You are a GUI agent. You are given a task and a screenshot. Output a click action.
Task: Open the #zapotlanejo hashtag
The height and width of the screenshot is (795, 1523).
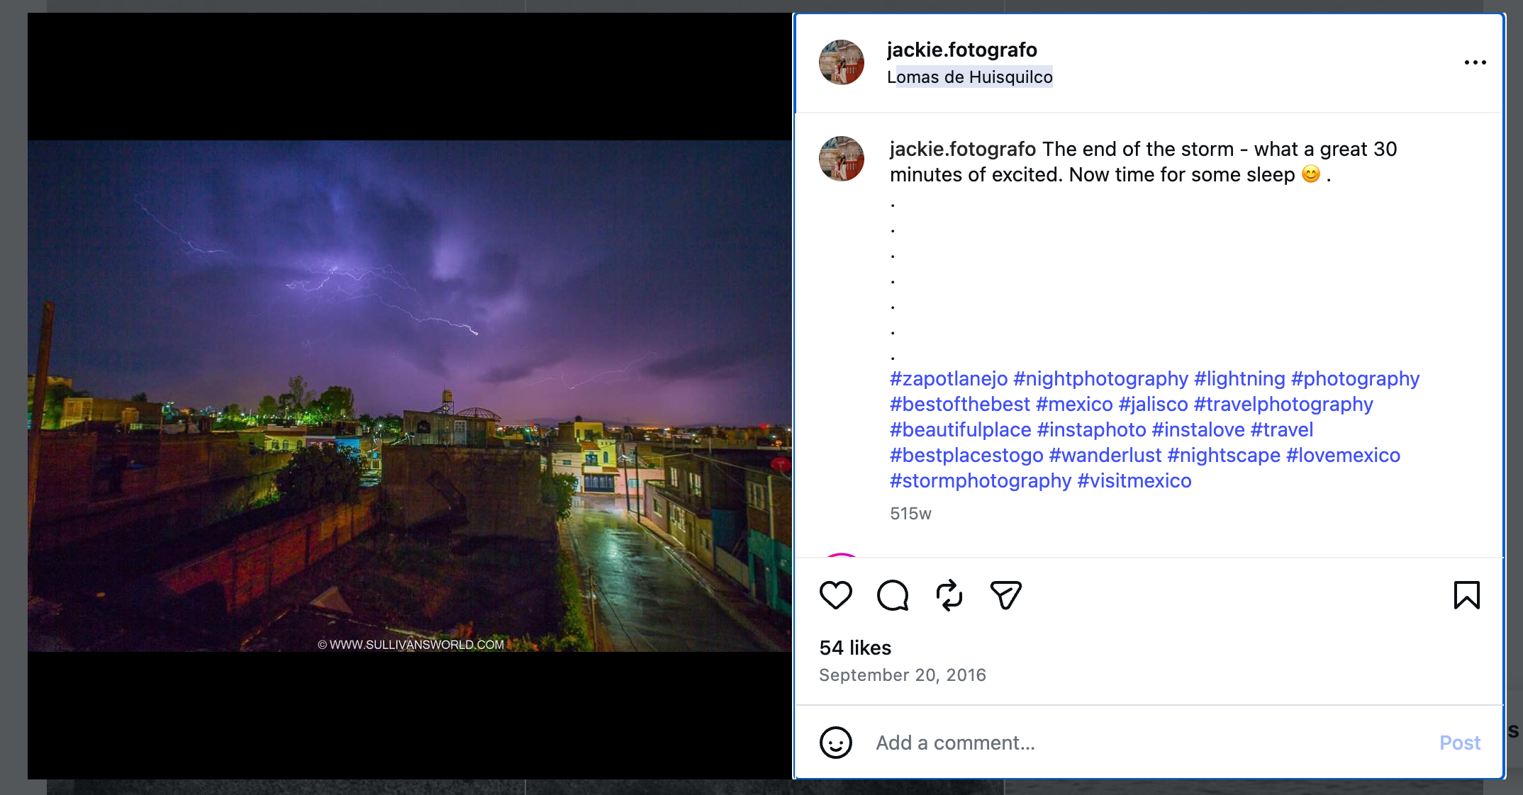point(949,379)
